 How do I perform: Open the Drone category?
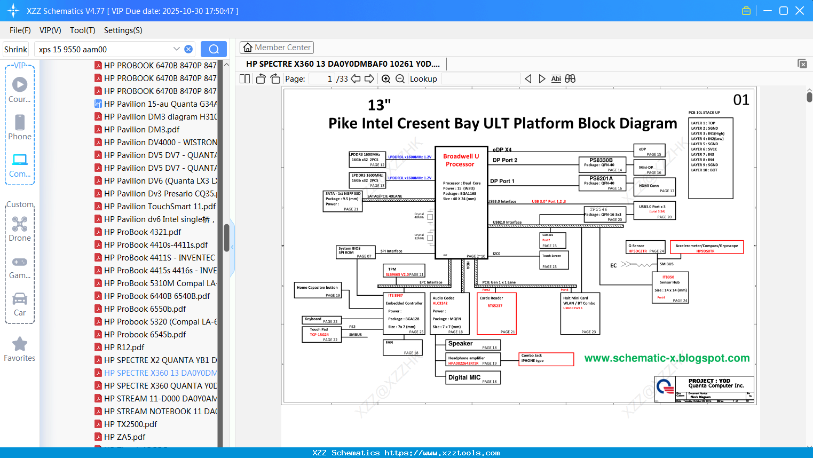20,229
